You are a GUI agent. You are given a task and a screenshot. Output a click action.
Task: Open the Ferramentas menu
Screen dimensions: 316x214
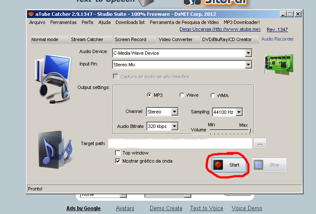(63, 22)
